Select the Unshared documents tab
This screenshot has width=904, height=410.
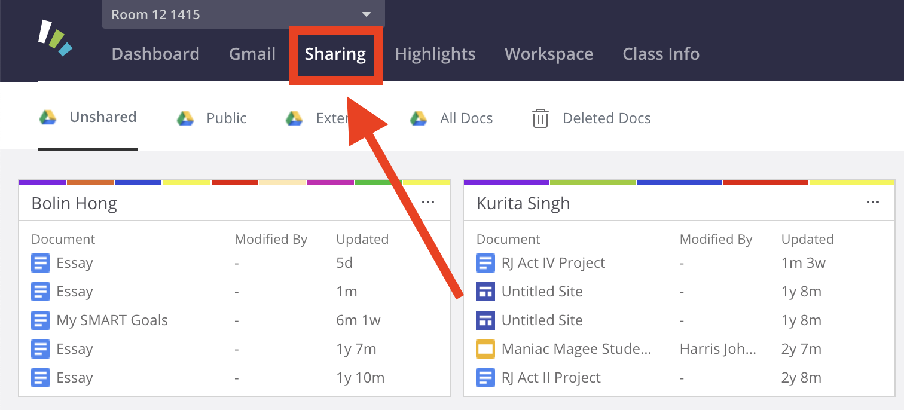click(88, 117)
